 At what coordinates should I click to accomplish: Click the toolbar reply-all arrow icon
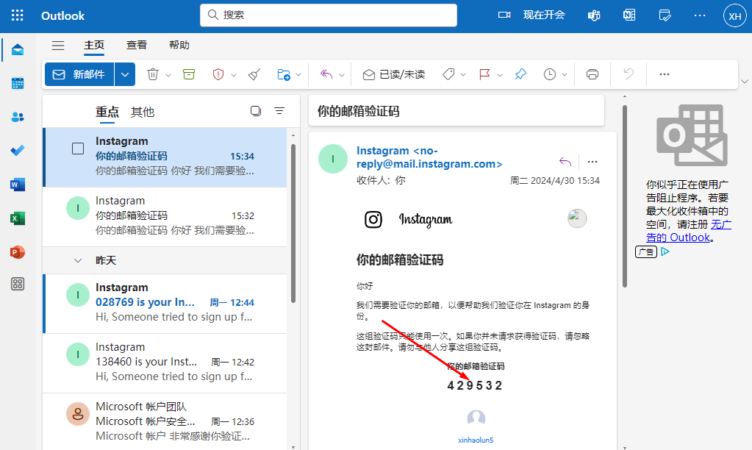point(326,74)
